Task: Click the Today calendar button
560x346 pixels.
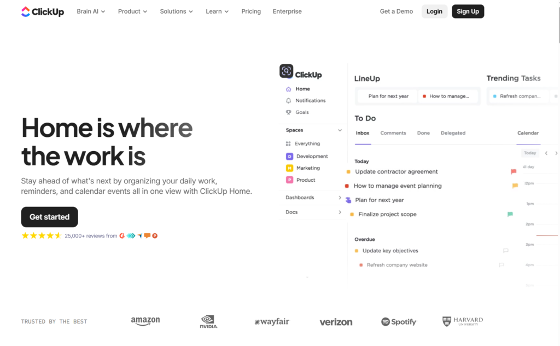Action: [x=530, y=153]
